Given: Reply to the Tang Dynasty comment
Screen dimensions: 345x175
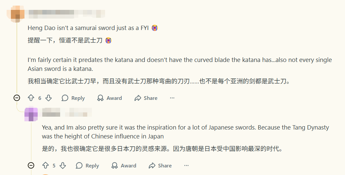Looking at the screenshot, I should pyautogui.click(x=88, y=165).
